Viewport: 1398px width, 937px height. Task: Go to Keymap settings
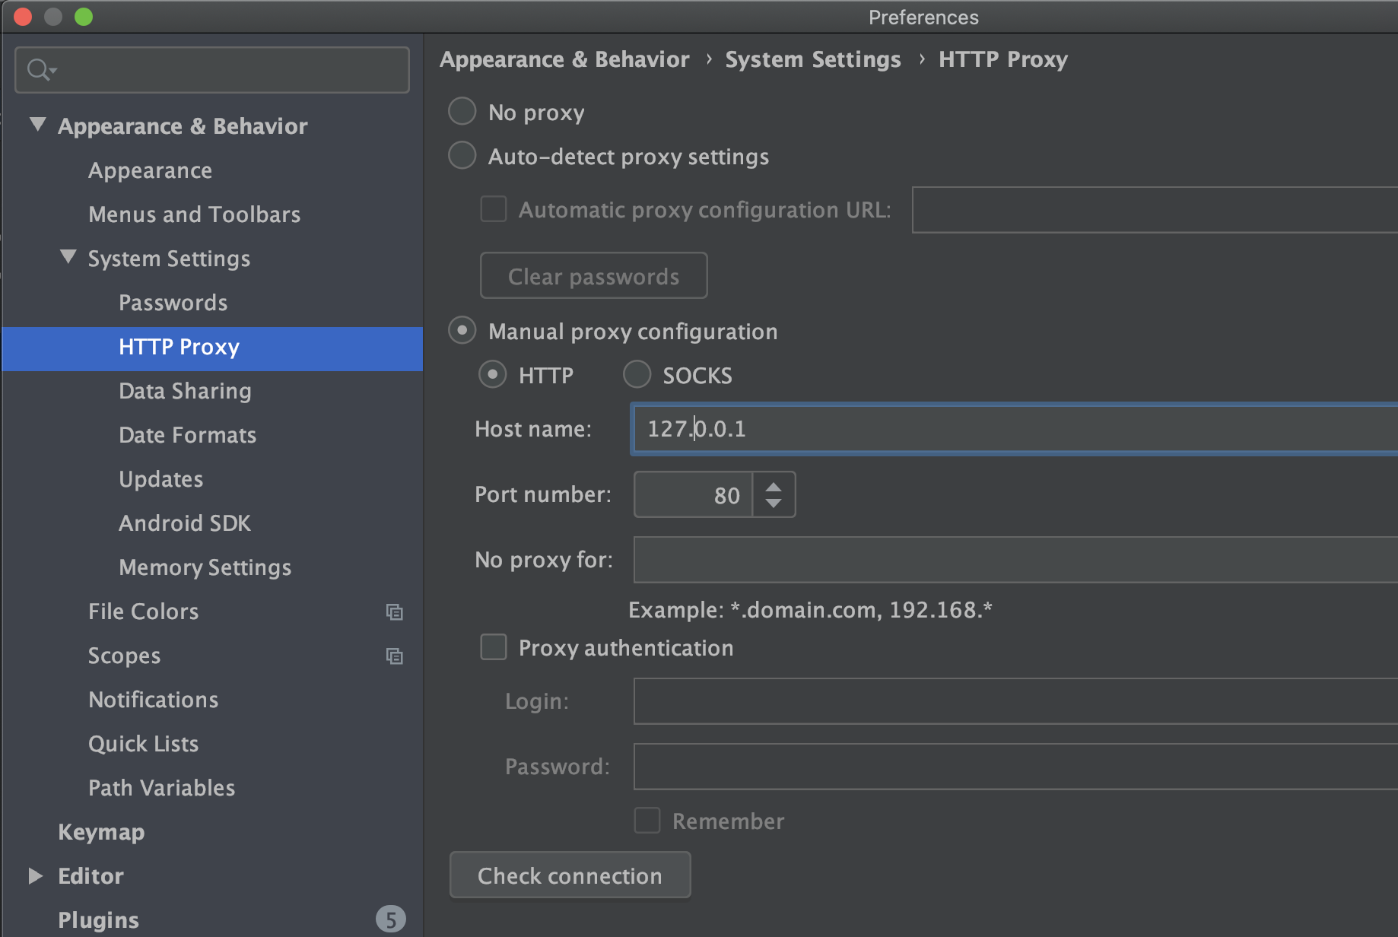coord(101,832)
